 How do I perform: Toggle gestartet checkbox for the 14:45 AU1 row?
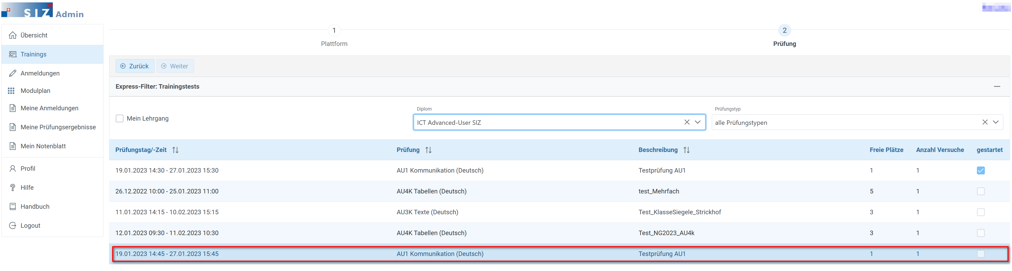(981, 254)
